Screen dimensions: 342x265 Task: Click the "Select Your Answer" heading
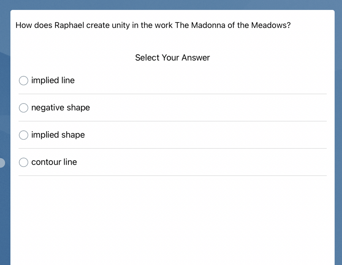(x=172, y=58)
